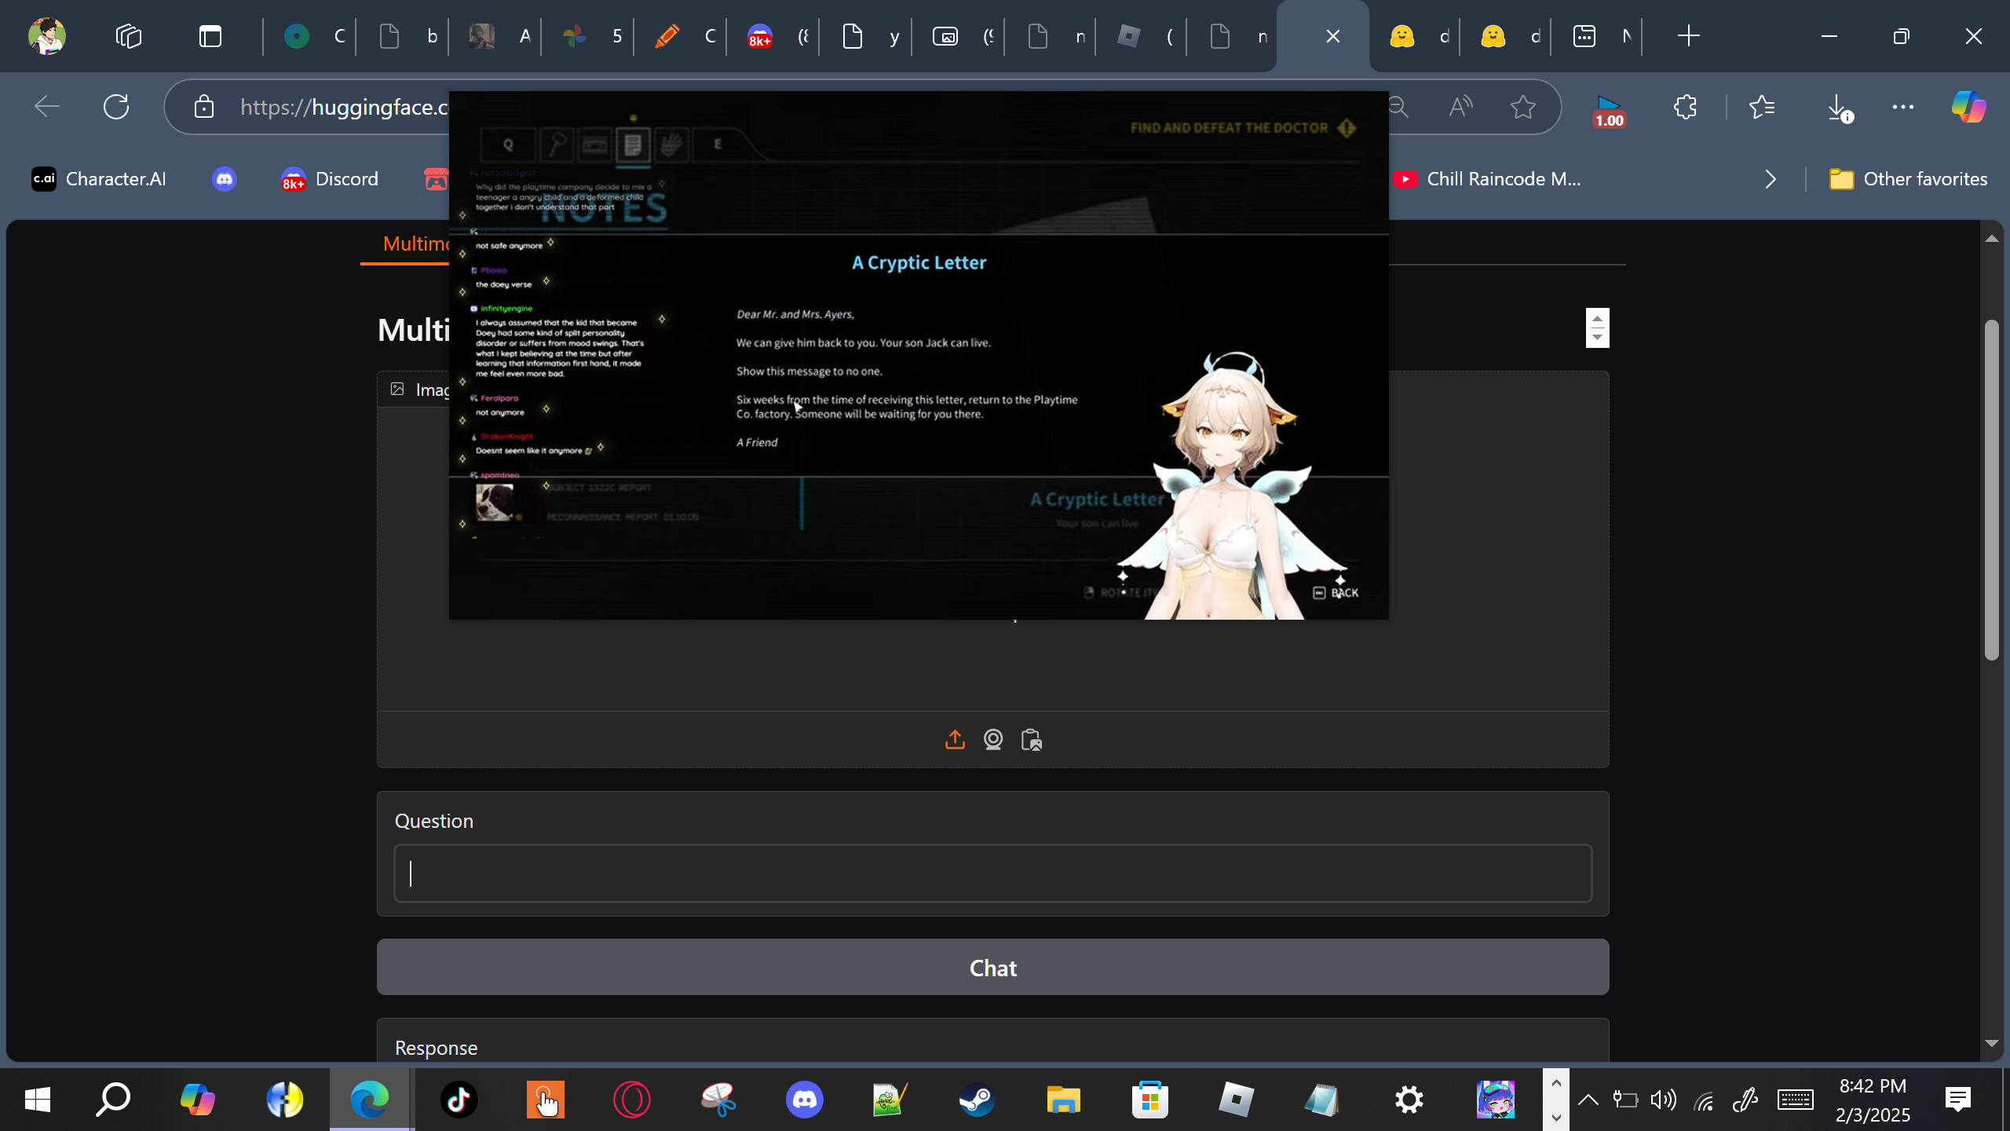
Task: Click the page scrollbar down arrow
Action: [x=1991, y=1044]
